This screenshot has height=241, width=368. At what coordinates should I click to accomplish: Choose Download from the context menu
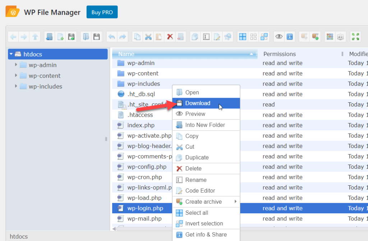[206, 103]
